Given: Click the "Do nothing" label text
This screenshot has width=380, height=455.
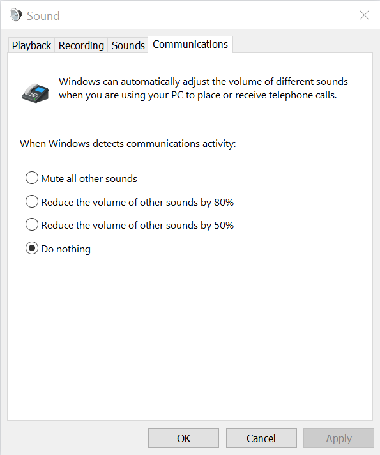Looking at the screenshot, I should coord(66,249).
